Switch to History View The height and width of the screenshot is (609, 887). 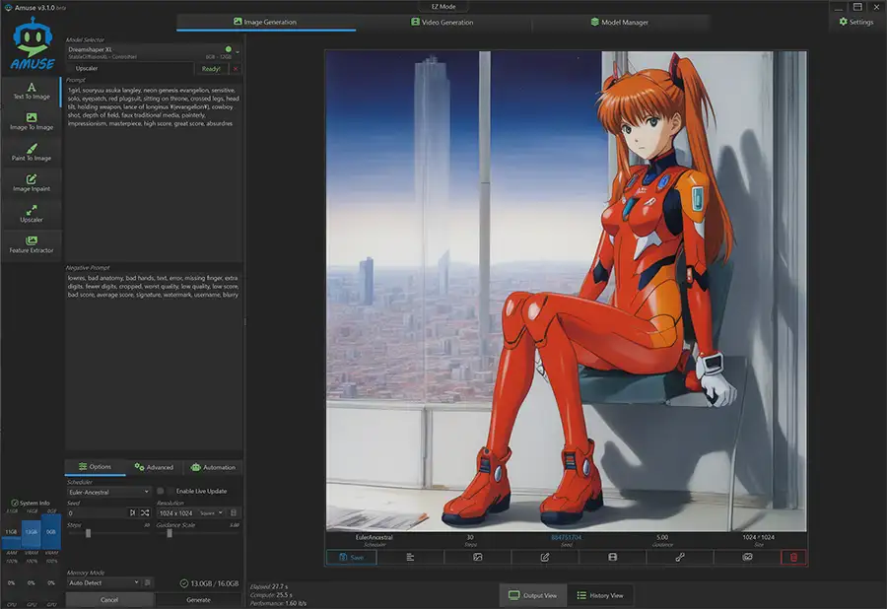(x=600, y=595)
